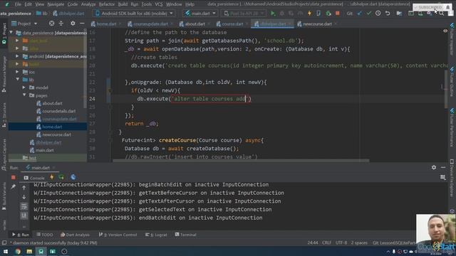The image size is (456, 256).
Task: Collapse all icon in Project panel header
Action: (x=61, y=23)
